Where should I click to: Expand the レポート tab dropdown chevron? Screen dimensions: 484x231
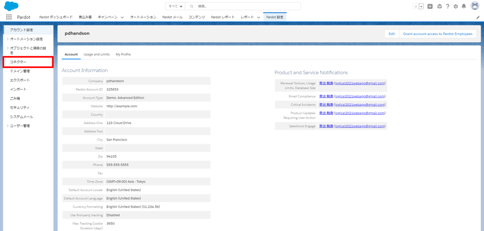tap(258, 17)
